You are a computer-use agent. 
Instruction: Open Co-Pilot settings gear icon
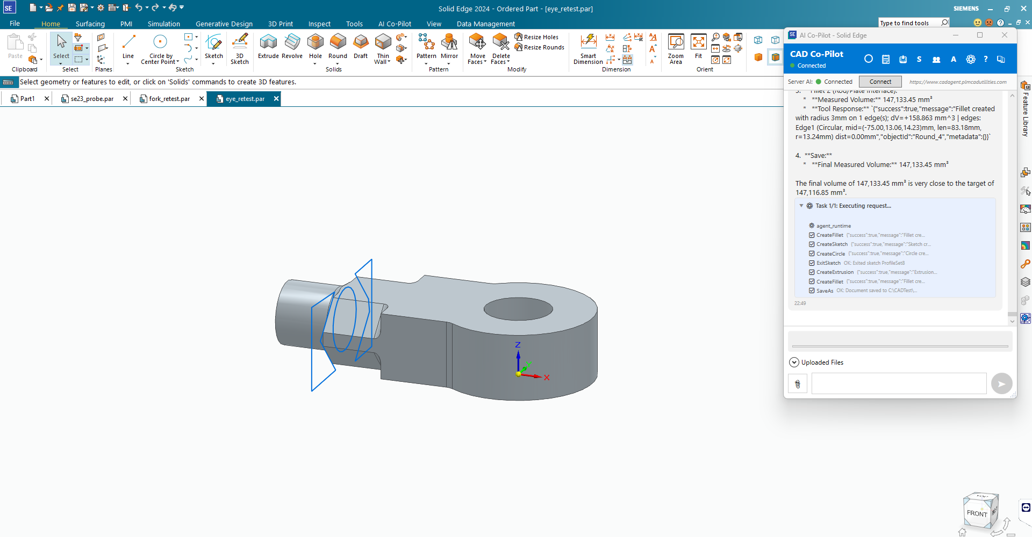[971, 59]
